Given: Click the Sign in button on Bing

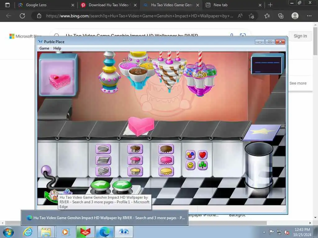Looking at the screenshot, I should pyautogui.click(x=300, y=36).
